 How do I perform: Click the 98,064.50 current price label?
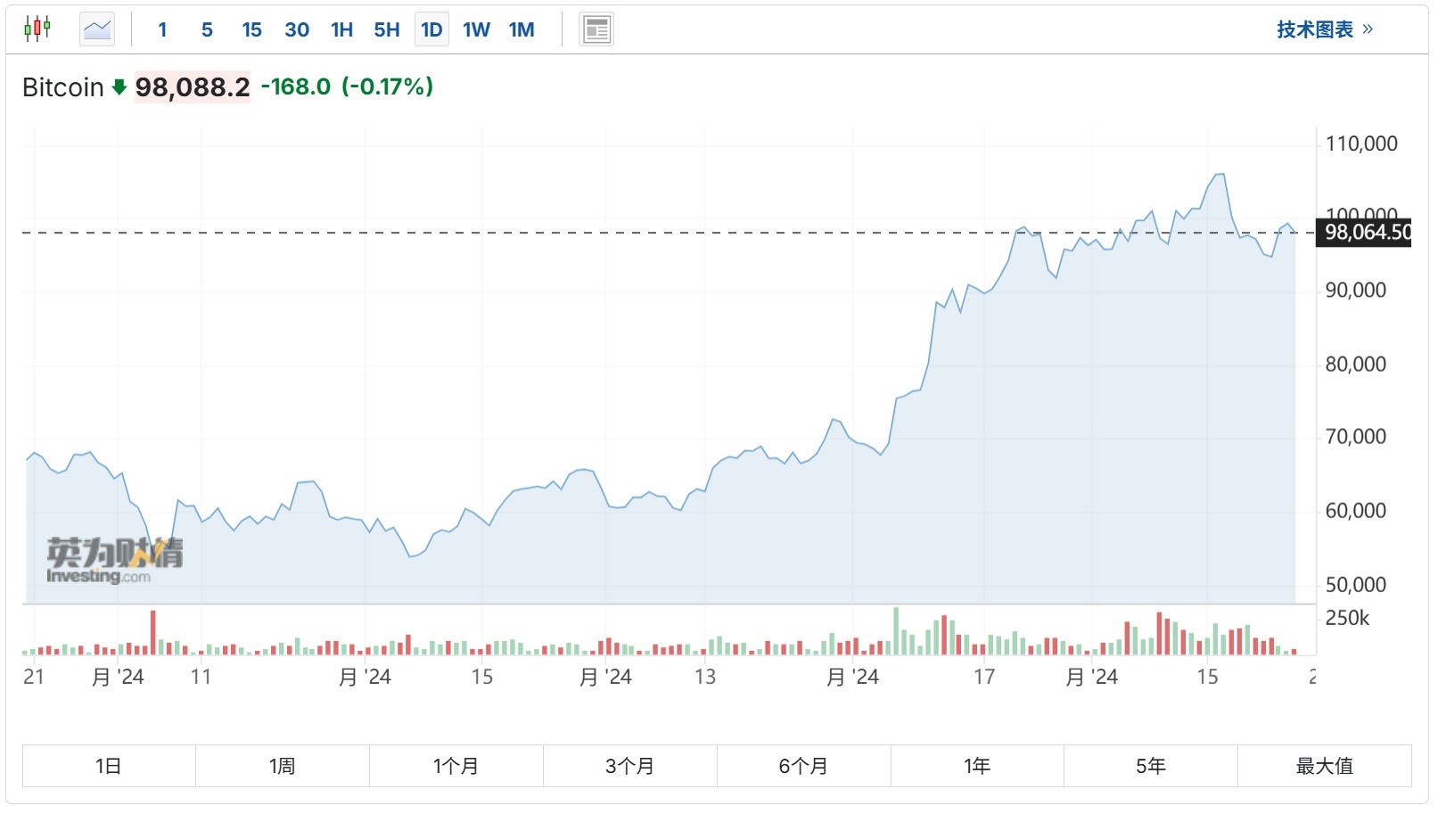[1366, 233]
